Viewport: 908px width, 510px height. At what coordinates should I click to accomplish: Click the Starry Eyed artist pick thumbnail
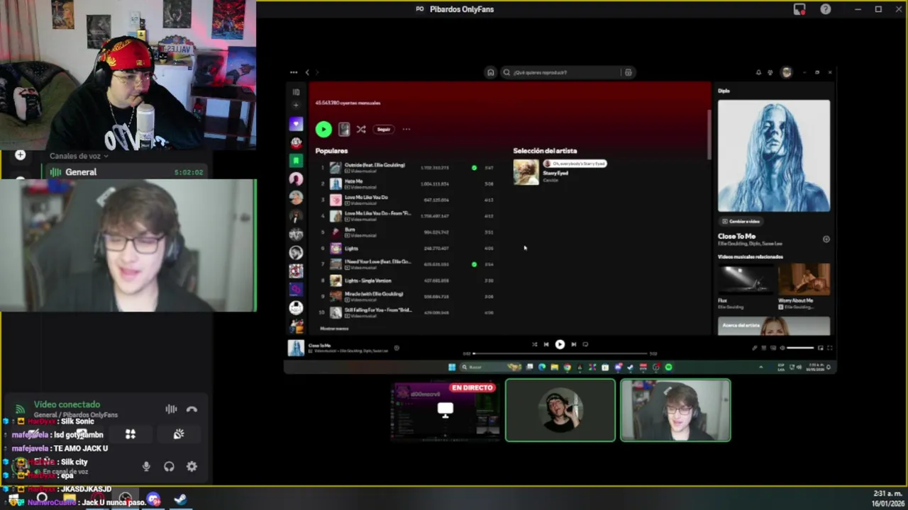pyautogui.click(x=526, y=173)
